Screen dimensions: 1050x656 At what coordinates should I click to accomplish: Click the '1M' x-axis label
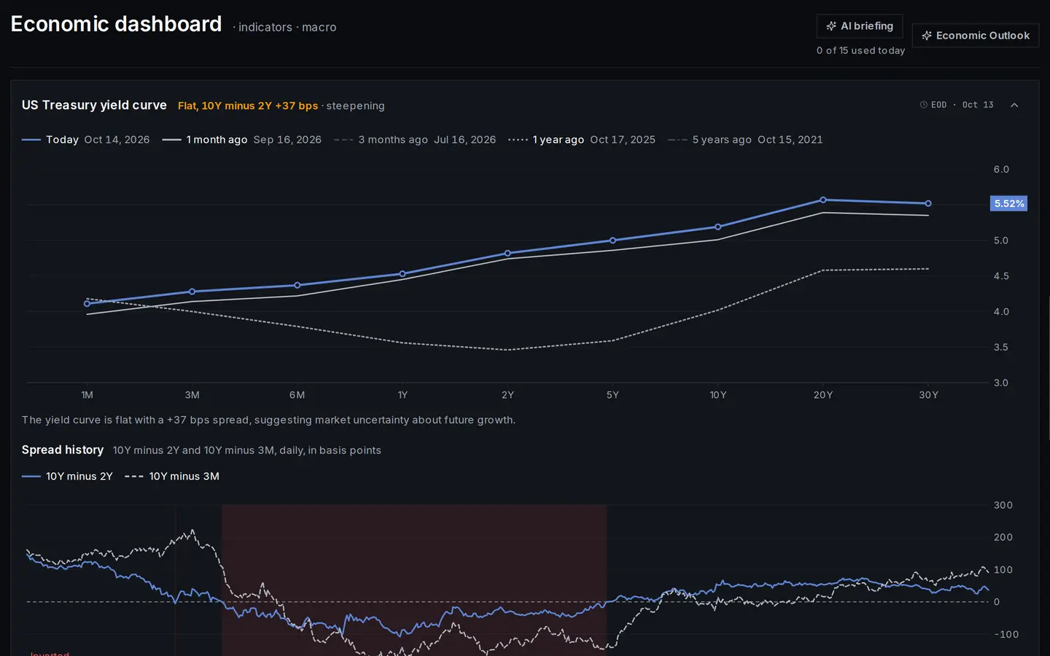coord(87,395)
